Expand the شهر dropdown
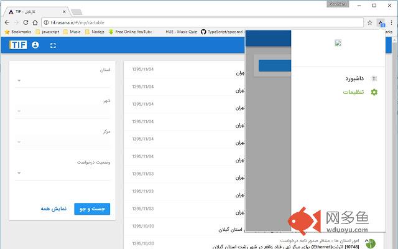Screen dimensions: 398x249 click(x=62, y=111)
